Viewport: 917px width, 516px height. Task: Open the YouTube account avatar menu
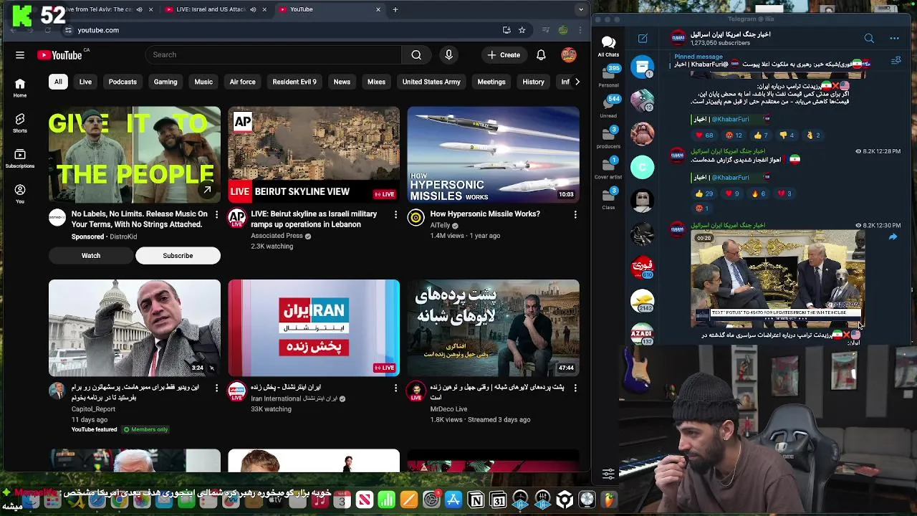coord(569,54)
